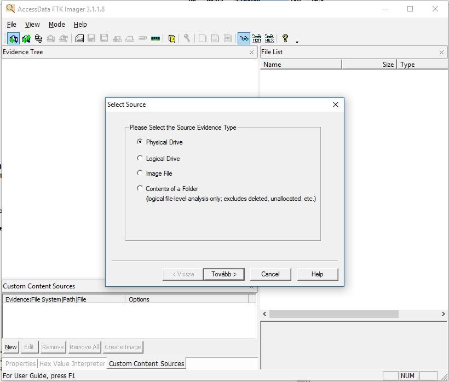The image size is (449, 382).
Task: Select Contents of a Folder option
Action: click(140, 188)
